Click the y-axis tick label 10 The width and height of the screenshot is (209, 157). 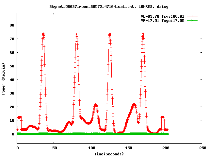[x=12, y=120]
